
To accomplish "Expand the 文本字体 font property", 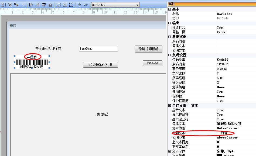I will point(169,151).
